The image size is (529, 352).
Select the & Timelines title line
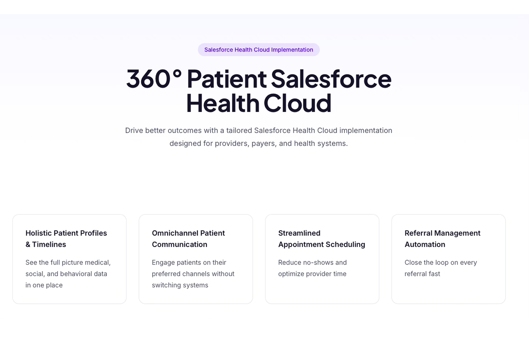(x=45, y=244)
